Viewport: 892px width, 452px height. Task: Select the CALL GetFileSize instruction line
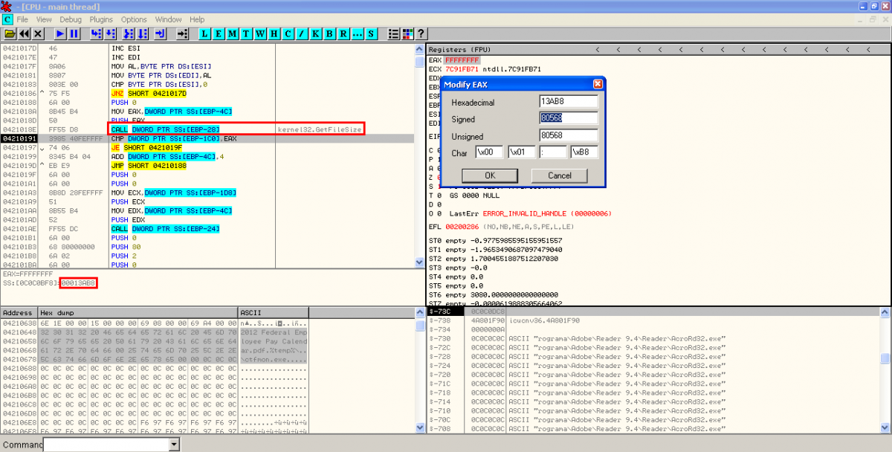tap(165, 129)
